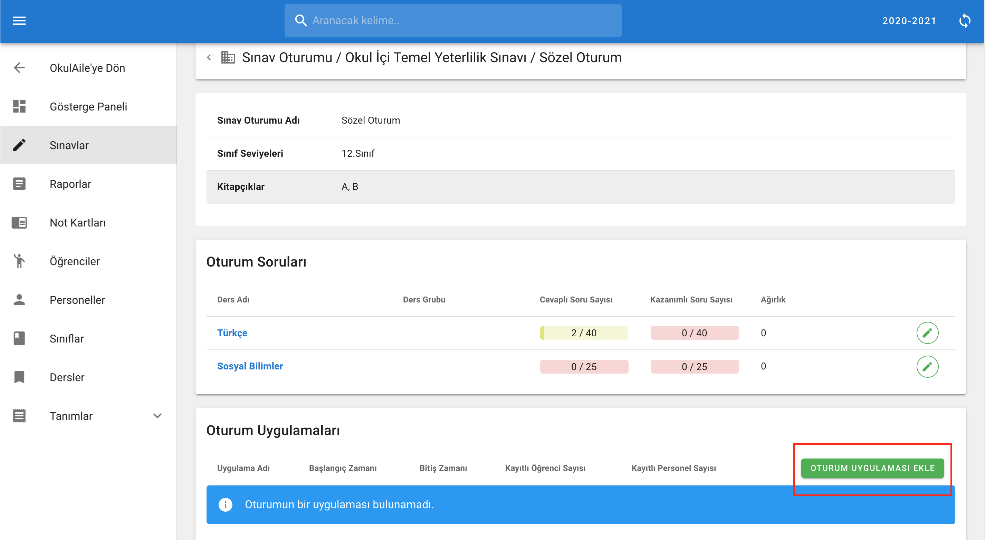This screenshot has height=540, width=985.
Task: Click the Oturum Uygulamaları section heading
Action: (x=273, y=430)
